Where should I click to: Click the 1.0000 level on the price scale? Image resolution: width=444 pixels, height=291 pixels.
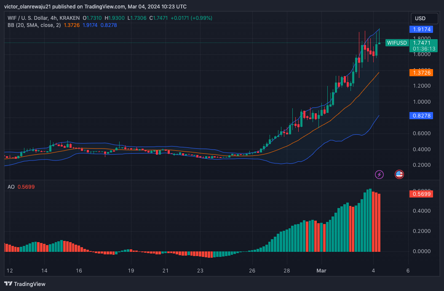click(422, 101)
